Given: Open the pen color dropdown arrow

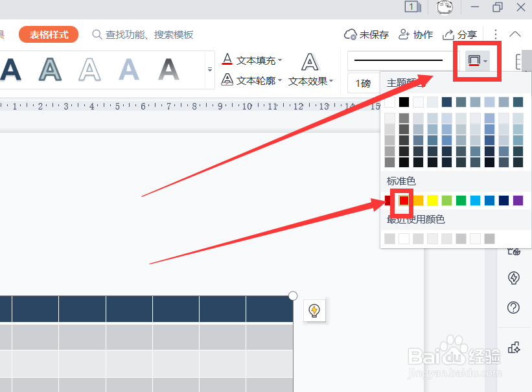Looking at the screenshot, I should tap(485, 61).
